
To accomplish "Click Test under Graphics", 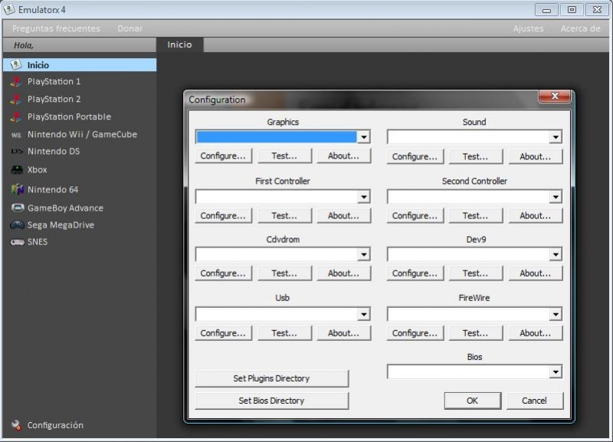I will (284, 156).
